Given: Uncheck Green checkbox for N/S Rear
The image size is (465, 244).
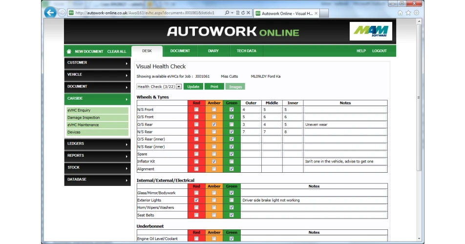Looking at the screenshot, I should tap(232, 132).
